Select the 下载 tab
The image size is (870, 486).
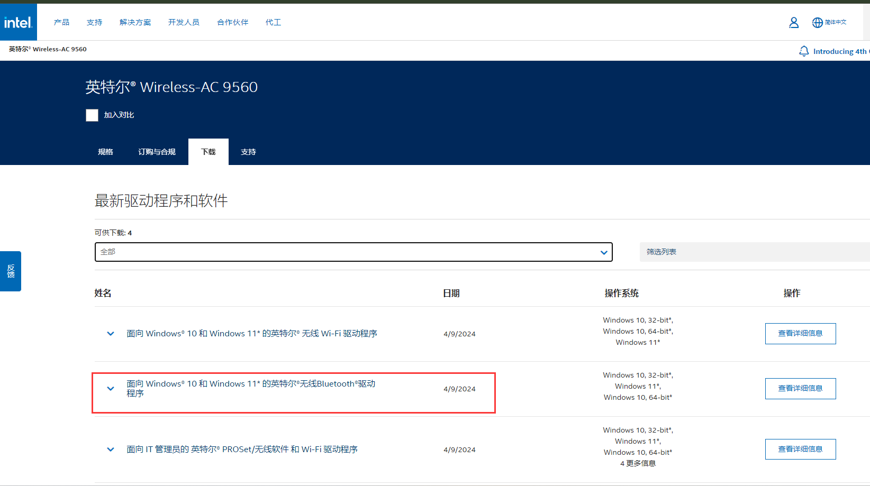pos(209,152)
